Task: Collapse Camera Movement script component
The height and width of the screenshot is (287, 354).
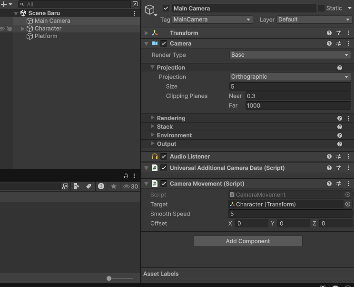Action: tap(146, 184)
